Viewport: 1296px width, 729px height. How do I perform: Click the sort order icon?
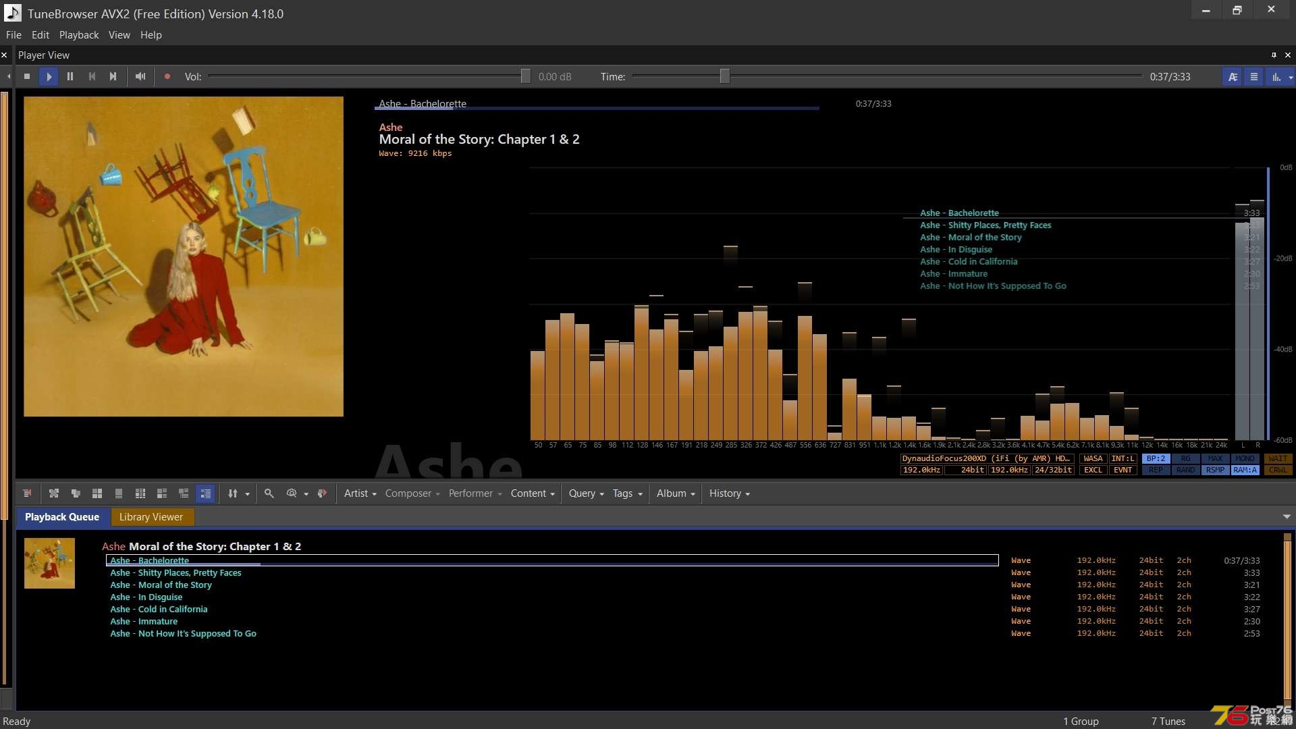coord(233,493)
